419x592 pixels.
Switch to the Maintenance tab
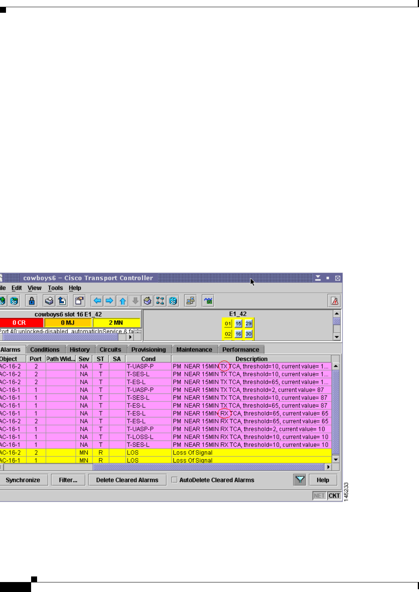tap(195, 350)
